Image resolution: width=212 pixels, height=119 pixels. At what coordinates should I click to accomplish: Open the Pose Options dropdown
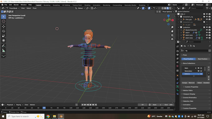click(168, 12)
